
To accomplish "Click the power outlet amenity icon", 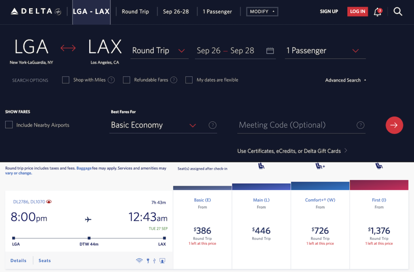I will (148, 261).
